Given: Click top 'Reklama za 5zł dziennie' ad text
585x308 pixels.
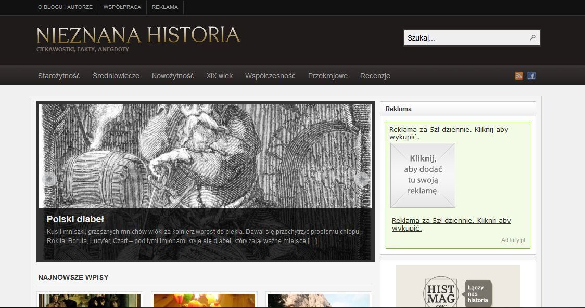Looking at the screenshot, I should point(449,133).
